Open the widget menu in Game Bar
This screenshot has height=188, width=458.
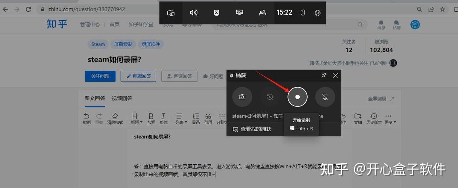(171, 13)
